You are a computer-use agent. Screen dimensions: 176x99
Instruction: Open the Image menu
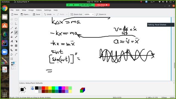[31, 10]
